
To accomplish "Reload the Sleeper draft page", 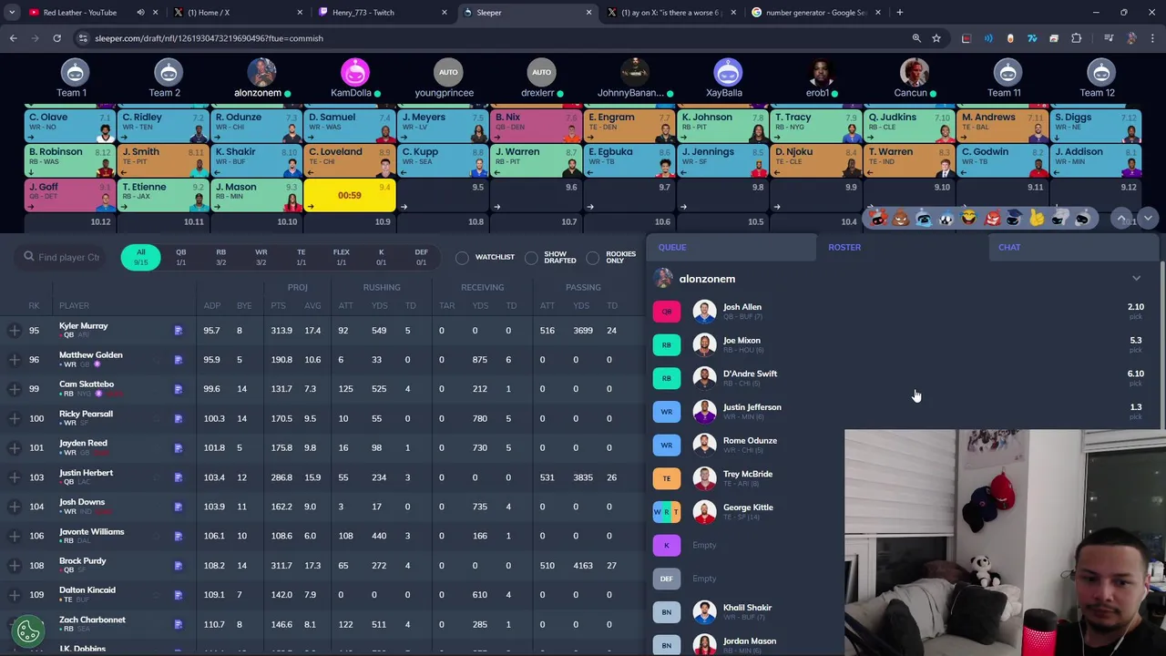I will [56, 38].
